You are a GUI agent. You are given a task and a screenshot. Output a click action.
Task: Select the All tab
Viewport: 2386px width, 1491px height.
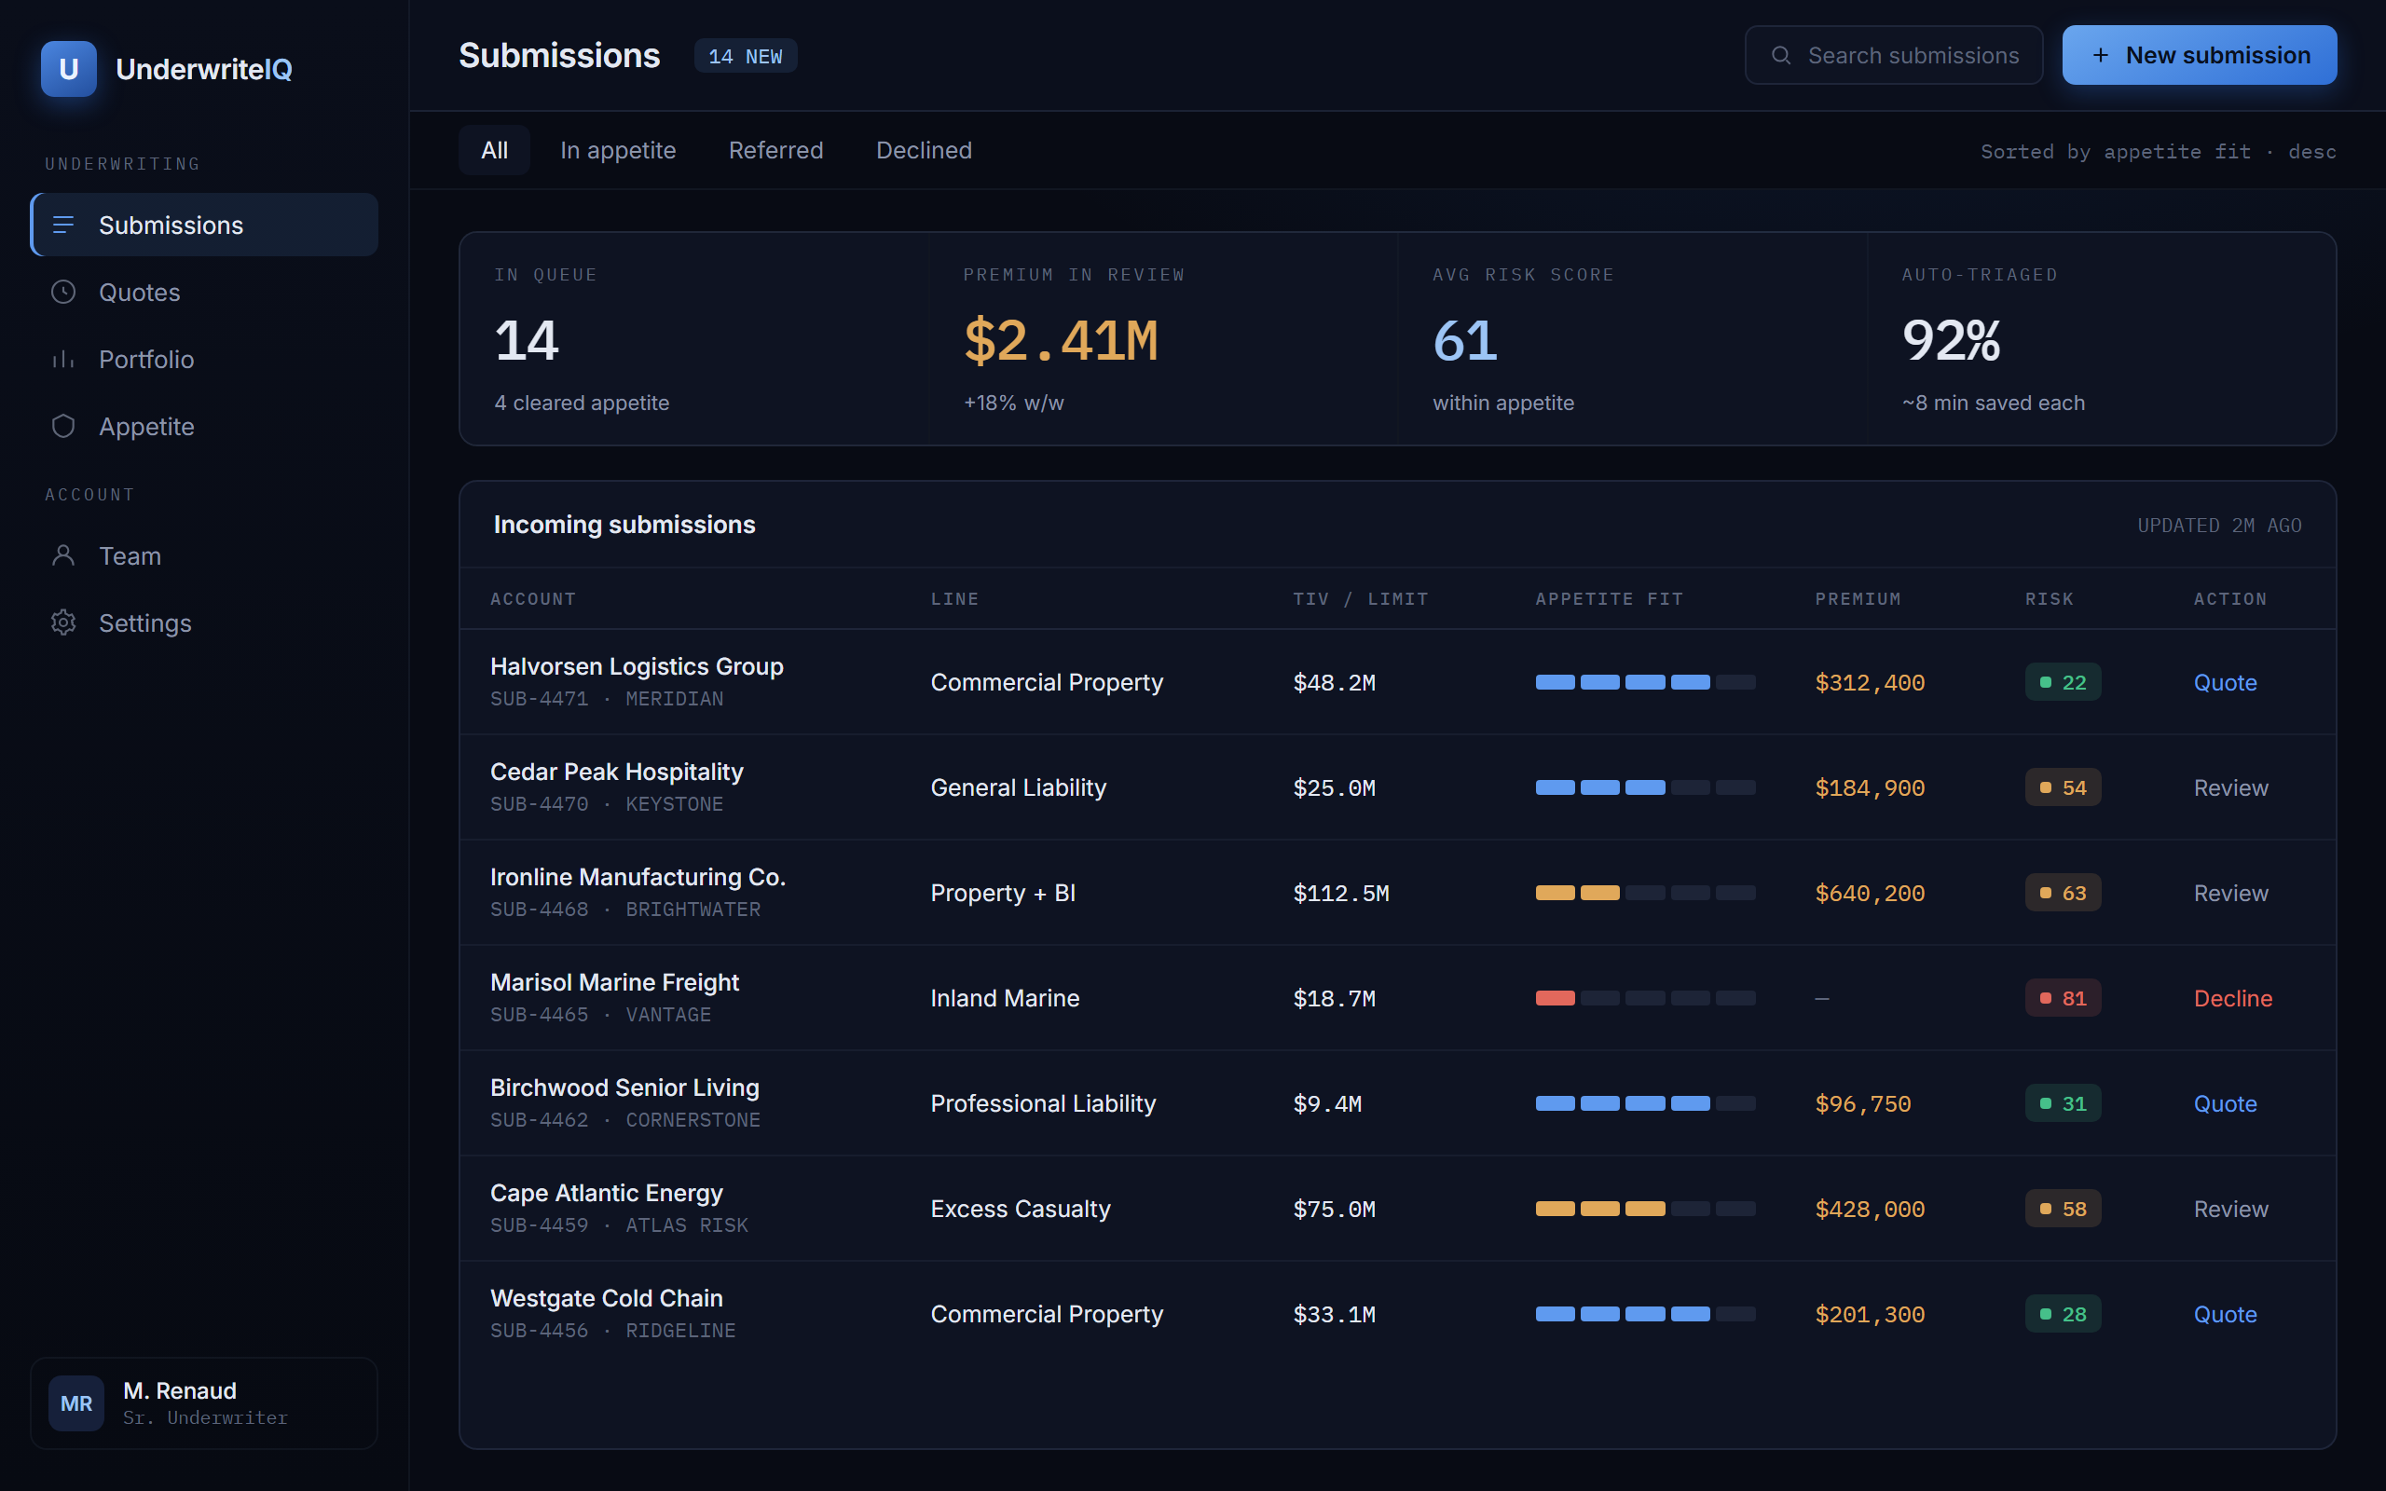[x=494, y=150]
